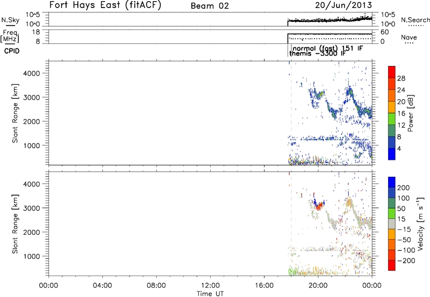Click the '04:00' time axis label
Screen dimensions: 430x297
point(102,286)
